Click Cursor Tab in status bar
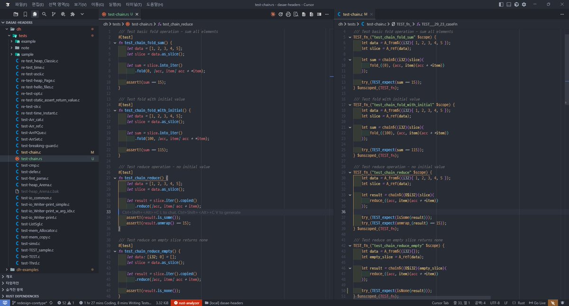 tap(441, 303)
